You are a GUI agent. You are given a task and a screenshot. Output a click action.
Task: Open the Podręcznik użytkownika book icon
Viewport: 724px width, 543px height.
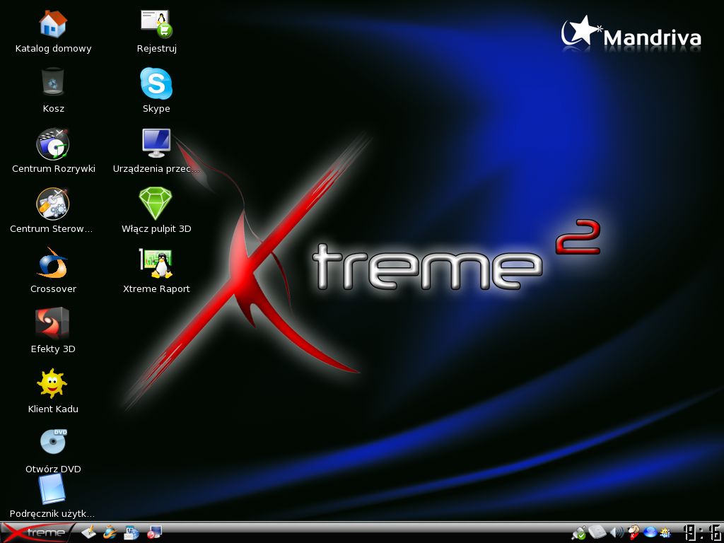pos(52,489)
